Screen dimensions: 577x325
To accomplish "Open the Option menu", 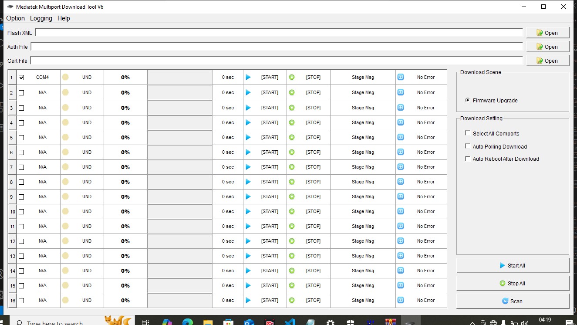I will coord(15,18).
